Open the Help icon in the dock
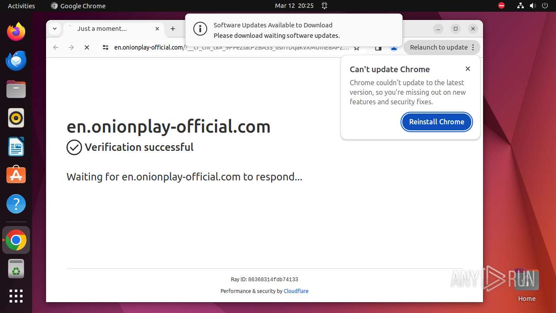Viewport: 556px width, 313px height. (x=16, y=204)
